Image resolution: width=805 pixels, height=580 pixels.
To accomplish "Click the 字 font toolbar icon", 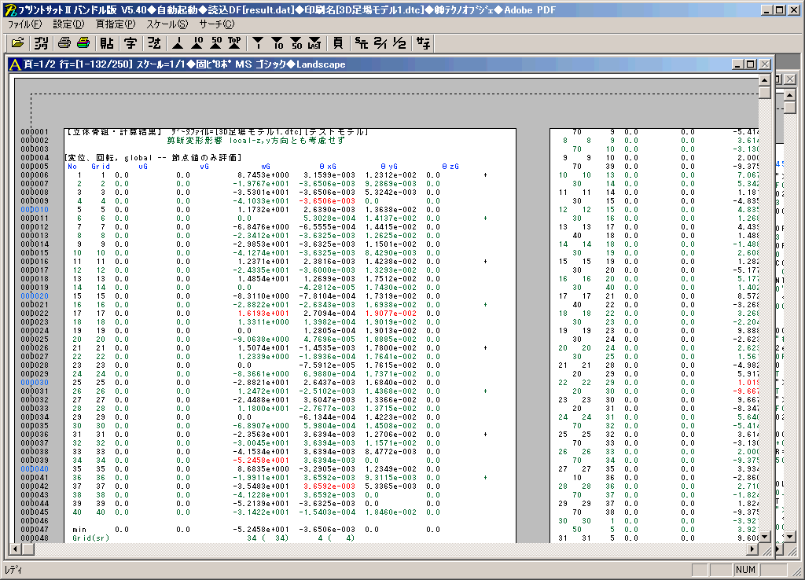I will click(130, 43).
